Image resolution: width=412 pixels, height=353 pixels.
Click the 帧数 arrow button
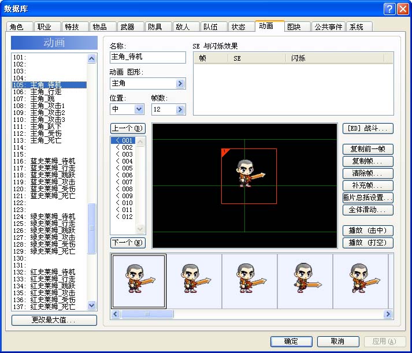pyautogui.click(x=180, y=109)
